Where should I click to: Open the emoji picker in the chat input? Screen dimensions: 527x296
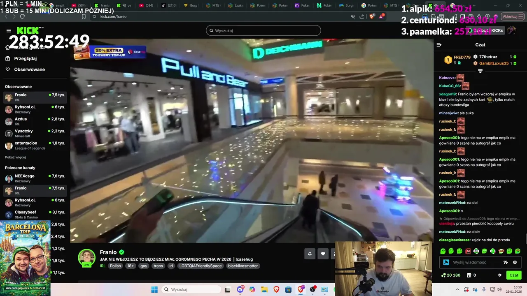point(515,262)
